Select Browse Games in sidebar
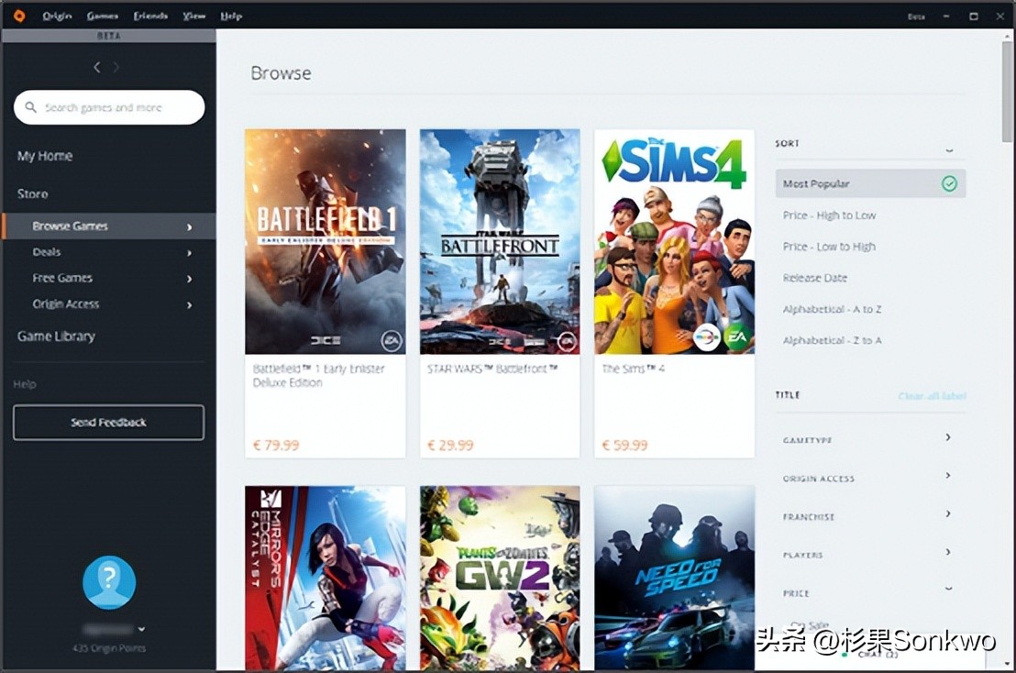1016x673 pixels. (109, 226)
